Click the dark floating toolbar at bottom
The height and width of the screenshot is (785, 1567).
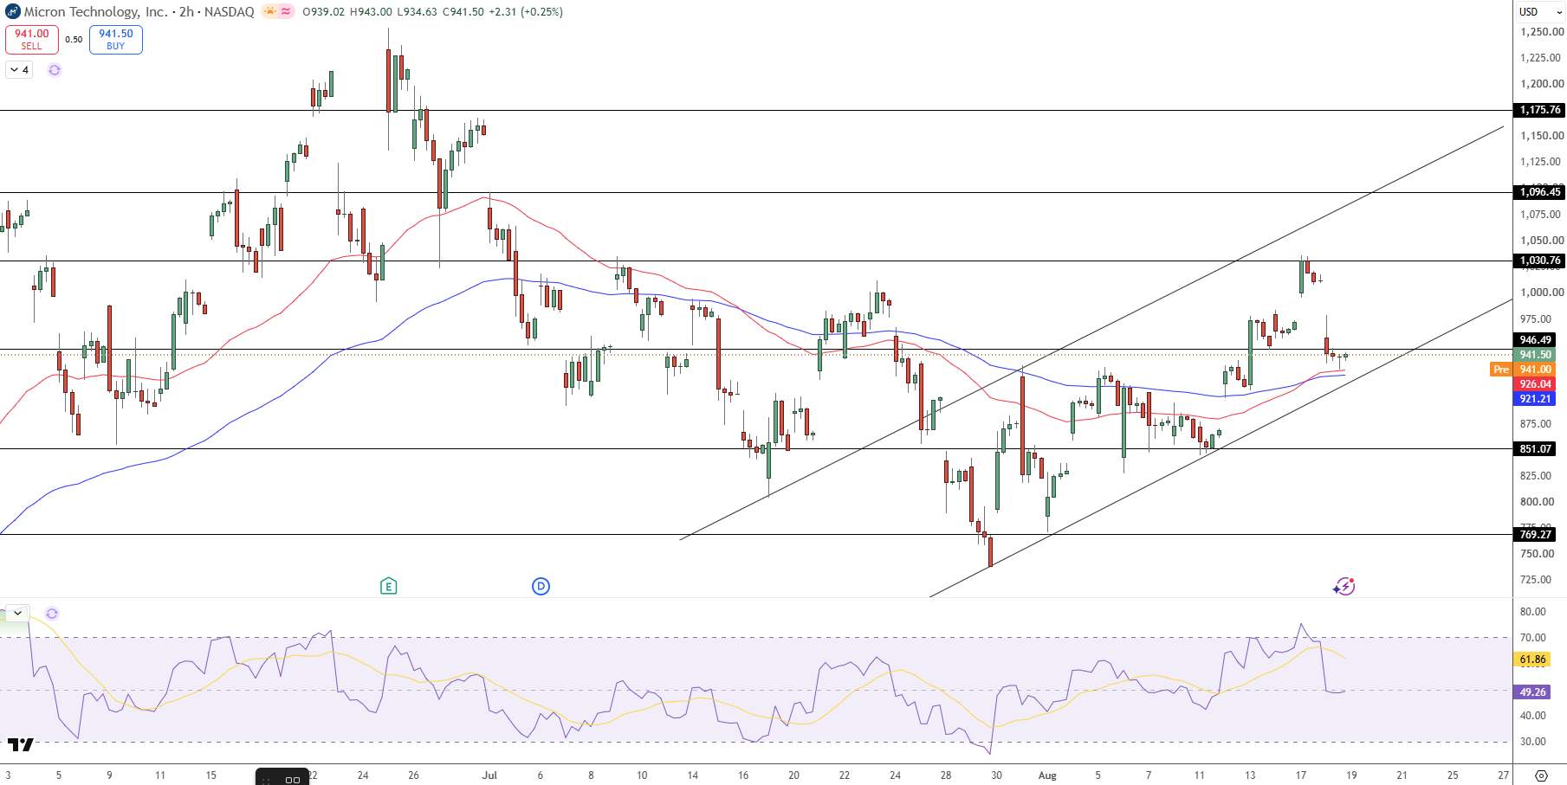282,778
